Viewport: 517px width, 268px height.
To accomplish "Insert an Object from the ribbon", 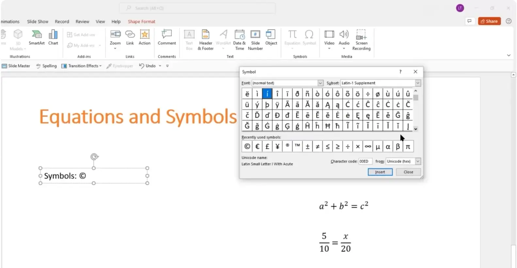I will coord(271,37).
